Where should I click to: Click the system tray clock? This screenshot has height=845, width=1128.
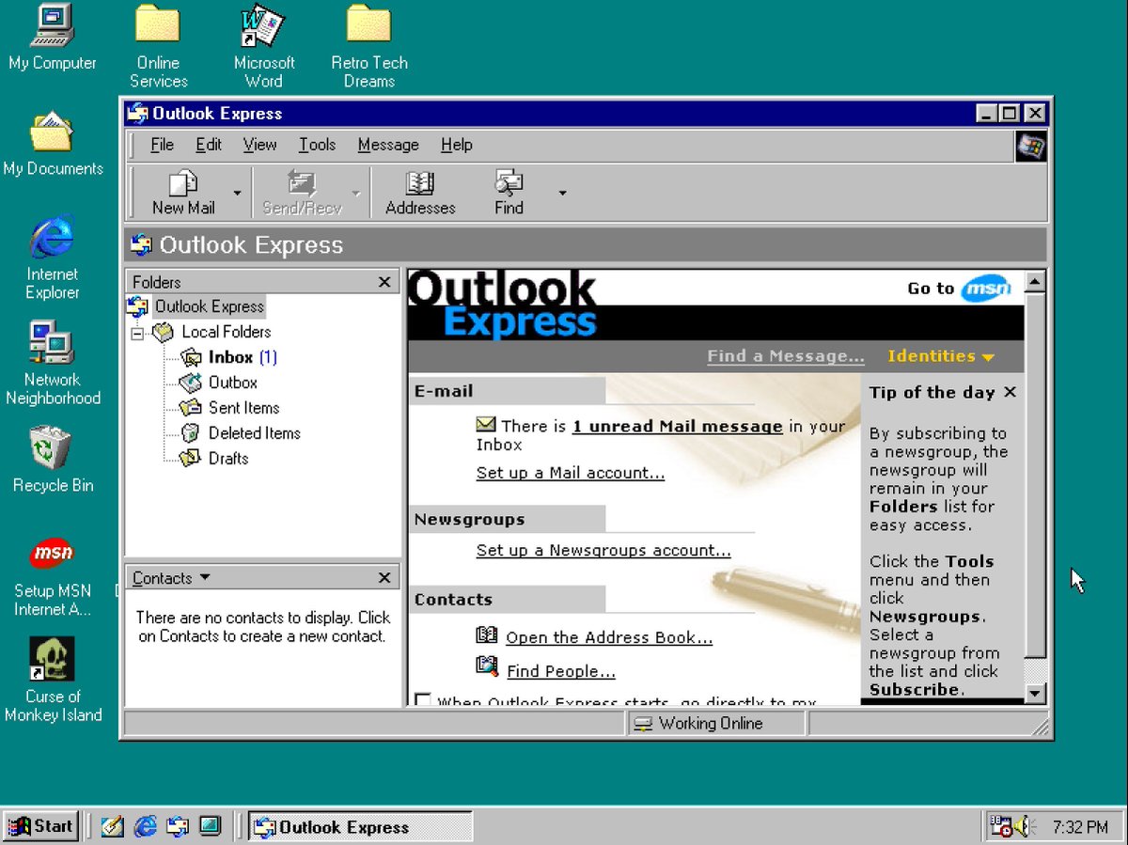click(1080, 827)
